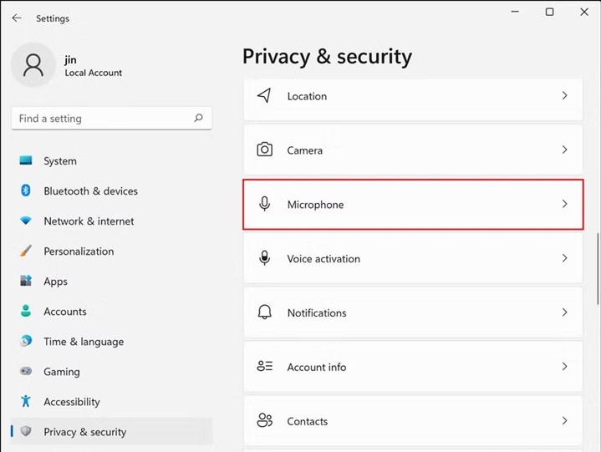
Task: Click the Accessibility person icon
Action: pos(26,402)
